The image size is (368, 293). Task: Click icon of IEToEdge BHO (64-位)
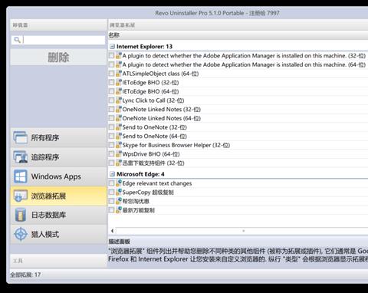pyautogui.click(x=119, y=91)
